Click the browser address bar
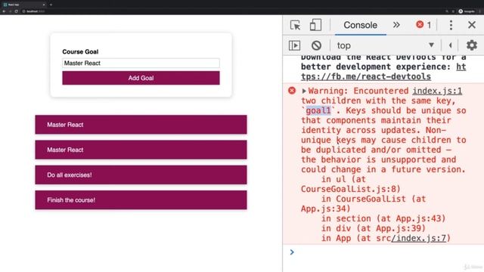This screenshot has width=484, height=272. [x=231, y=11]
